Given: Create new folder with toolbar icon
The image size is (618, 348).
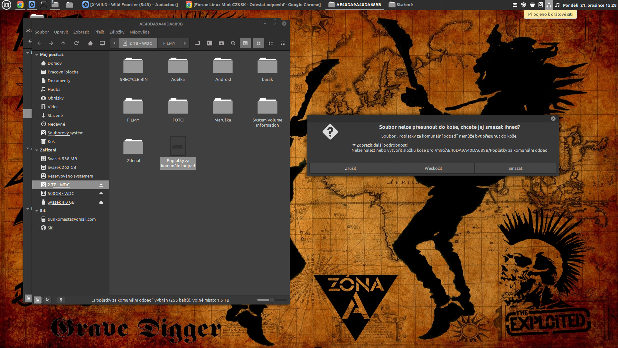Looking at the screenshot, I should [221, 43].
